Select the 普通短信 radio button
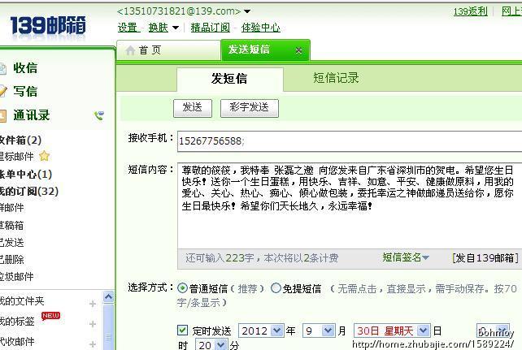The height and width of the screenshot is (350, 522). tap(182, 287)
